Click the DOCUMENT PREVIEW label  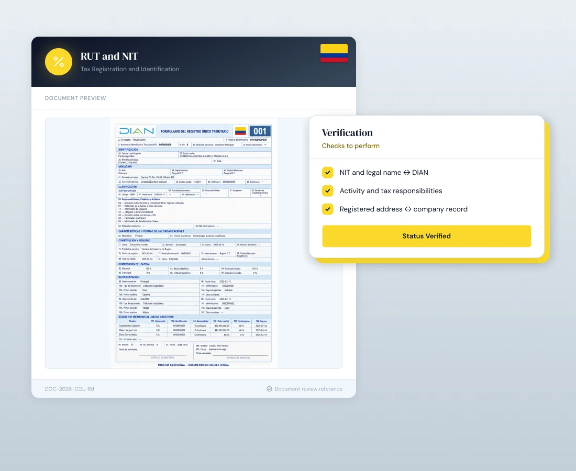tap(75, 98)
